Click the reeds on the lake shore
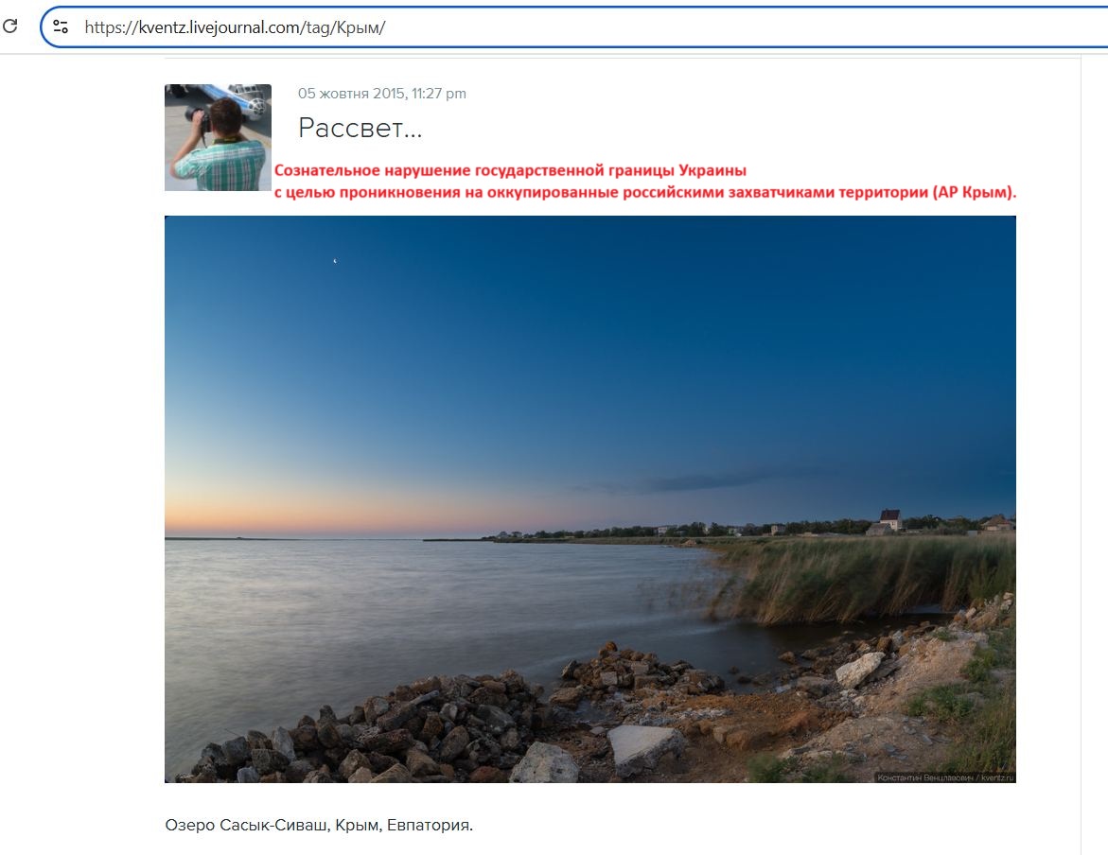This screenshot has height=855, width=1108. 862,580
